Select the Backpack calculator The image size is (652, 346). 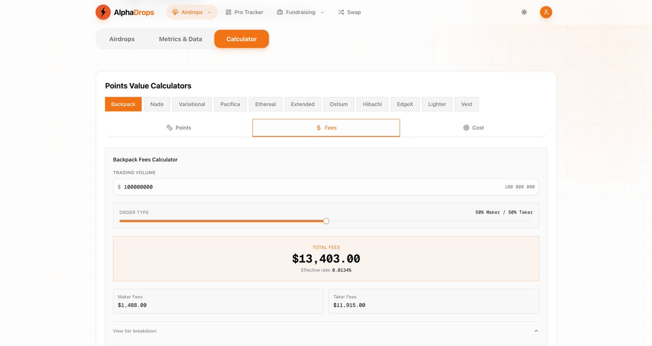pyautogui.click(x=123, y=104)
